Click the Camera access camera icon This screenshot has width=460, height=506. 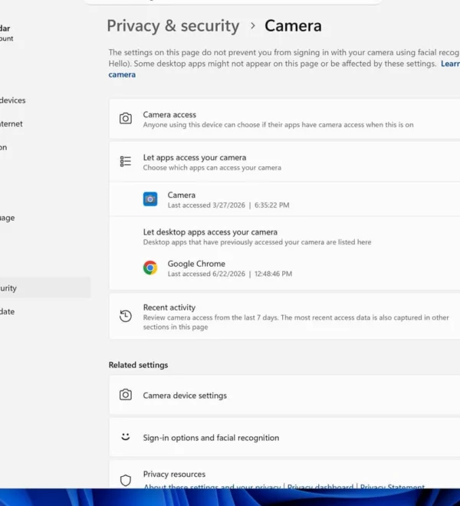point(126,118)
